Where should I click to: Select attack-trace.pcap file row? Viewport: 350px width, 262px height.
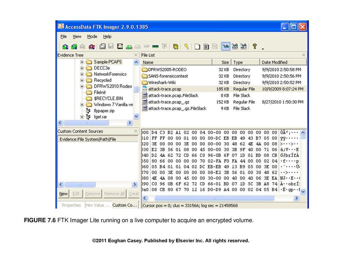224,89
